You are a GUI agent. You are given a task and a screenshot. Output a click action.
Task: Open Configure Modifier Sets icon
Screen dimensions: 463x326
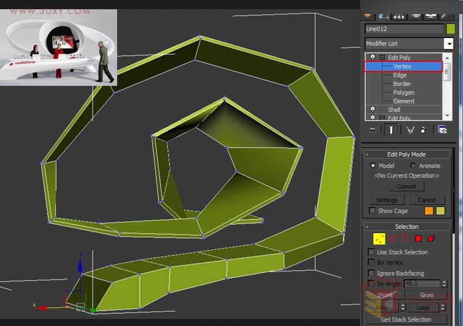point(442,129)
